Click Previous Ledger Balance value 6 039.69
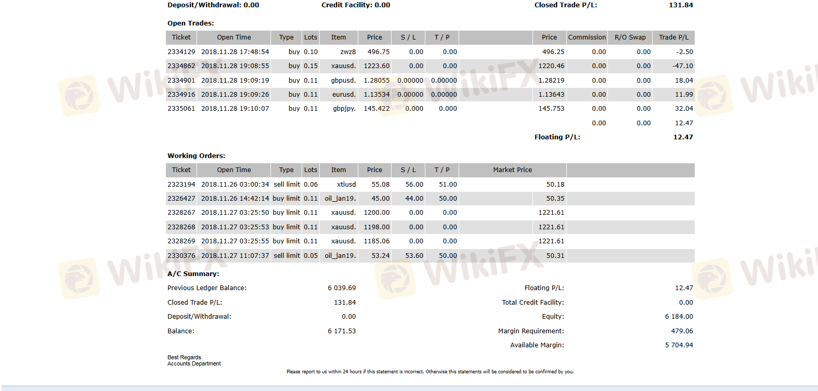818x391 pixels. (342, 288)
